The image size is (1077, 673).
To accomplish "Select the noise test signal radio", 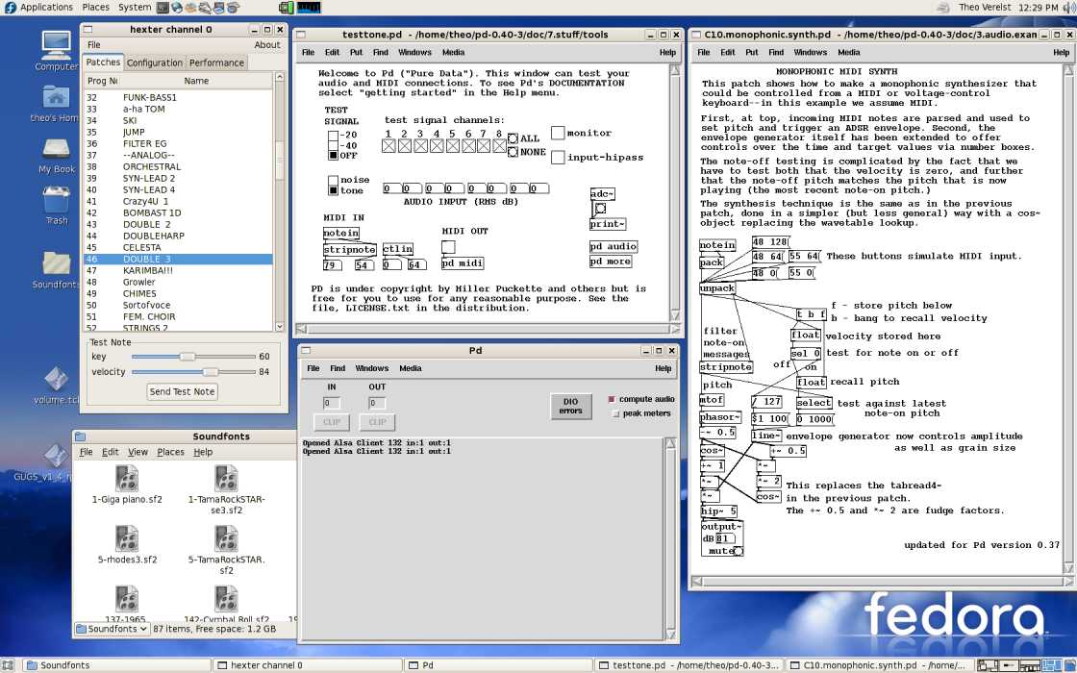I will (333, 180).
